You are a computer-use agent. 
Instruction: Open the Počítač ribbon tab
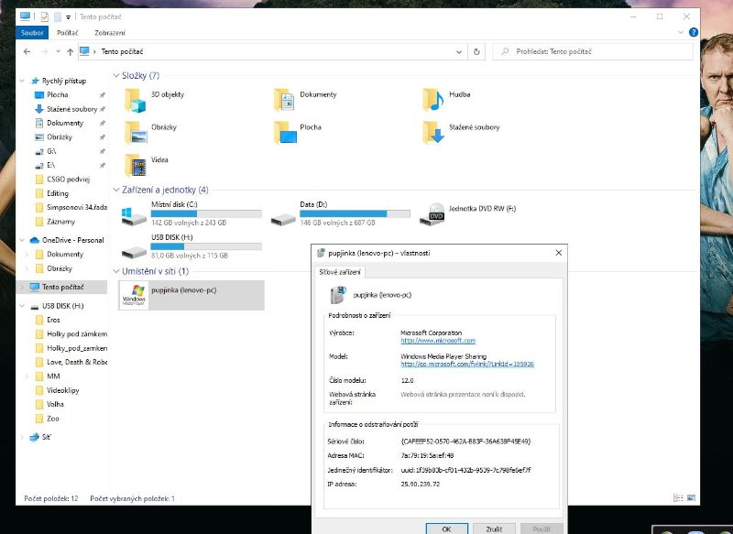(67, 33)
